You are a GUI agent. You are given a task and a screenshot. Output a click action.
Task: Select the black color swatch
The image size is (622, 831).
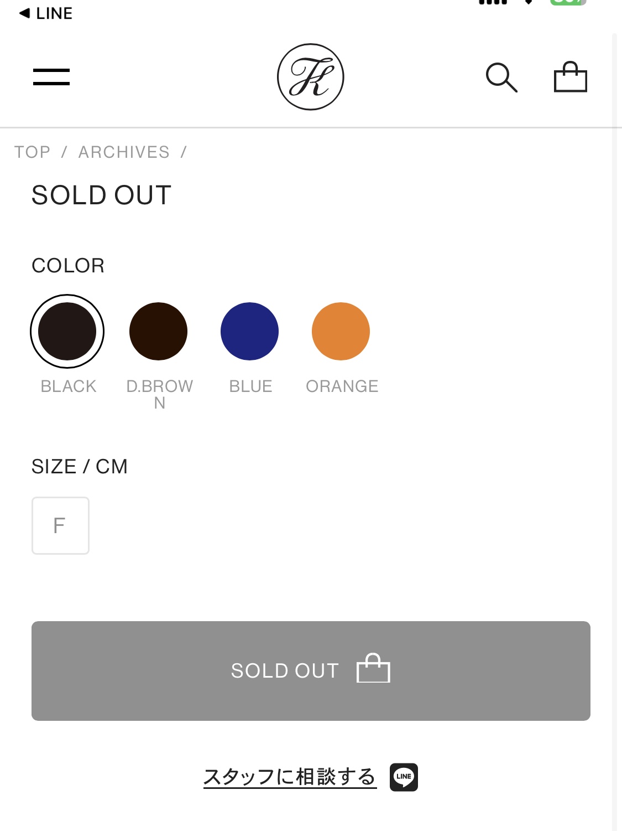[67, 331]
